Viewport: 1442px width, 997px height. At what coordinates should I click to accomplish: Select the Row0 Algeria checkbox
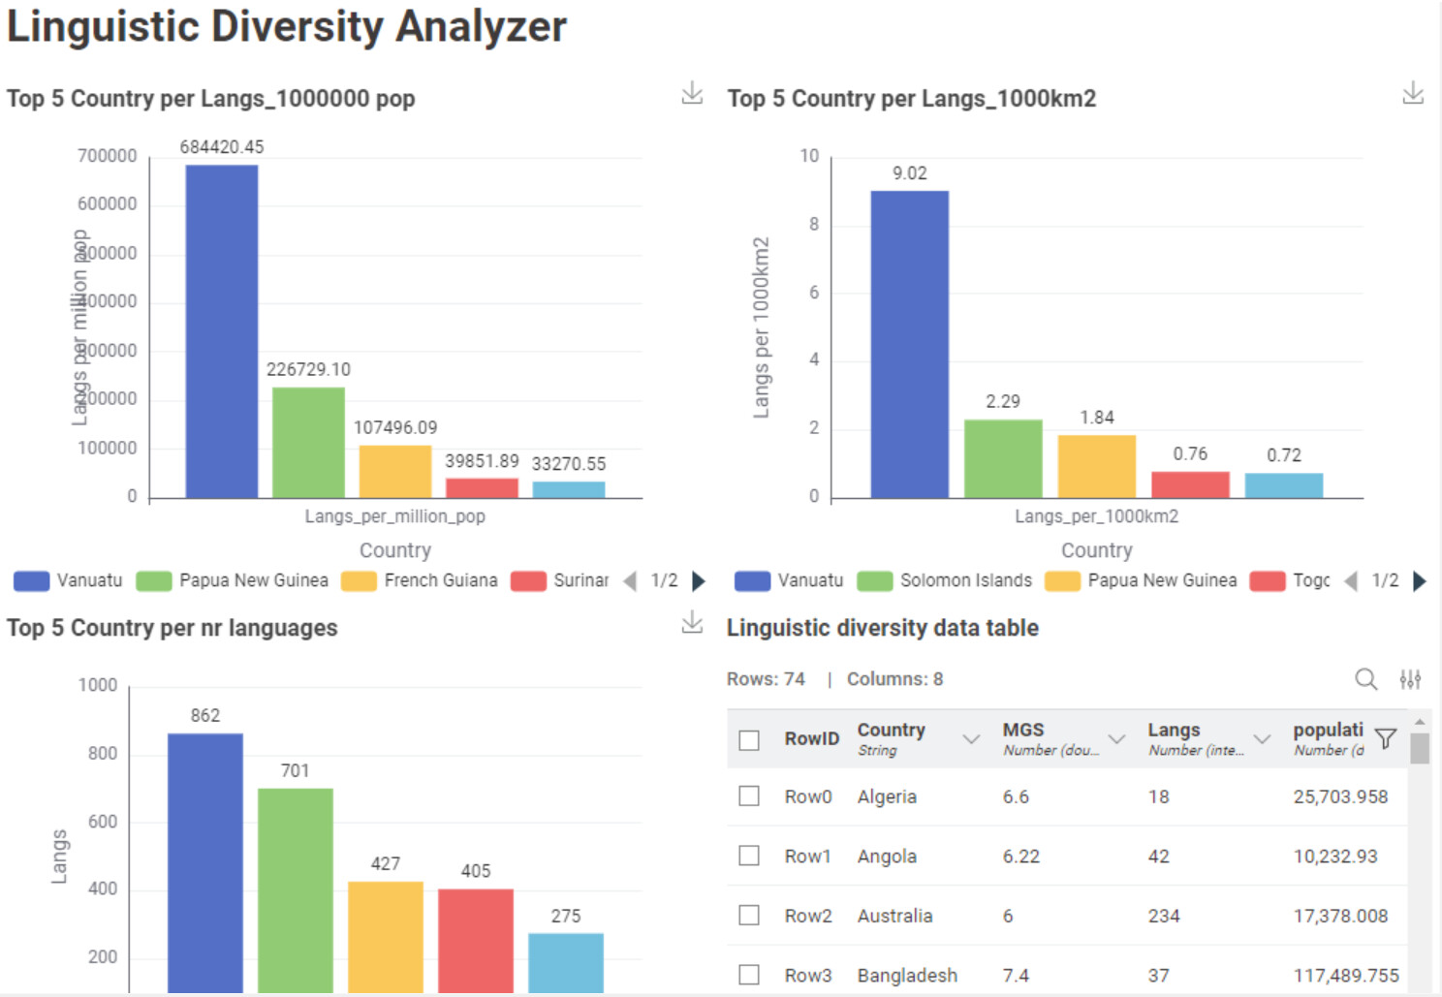click(x=749, y=796)
